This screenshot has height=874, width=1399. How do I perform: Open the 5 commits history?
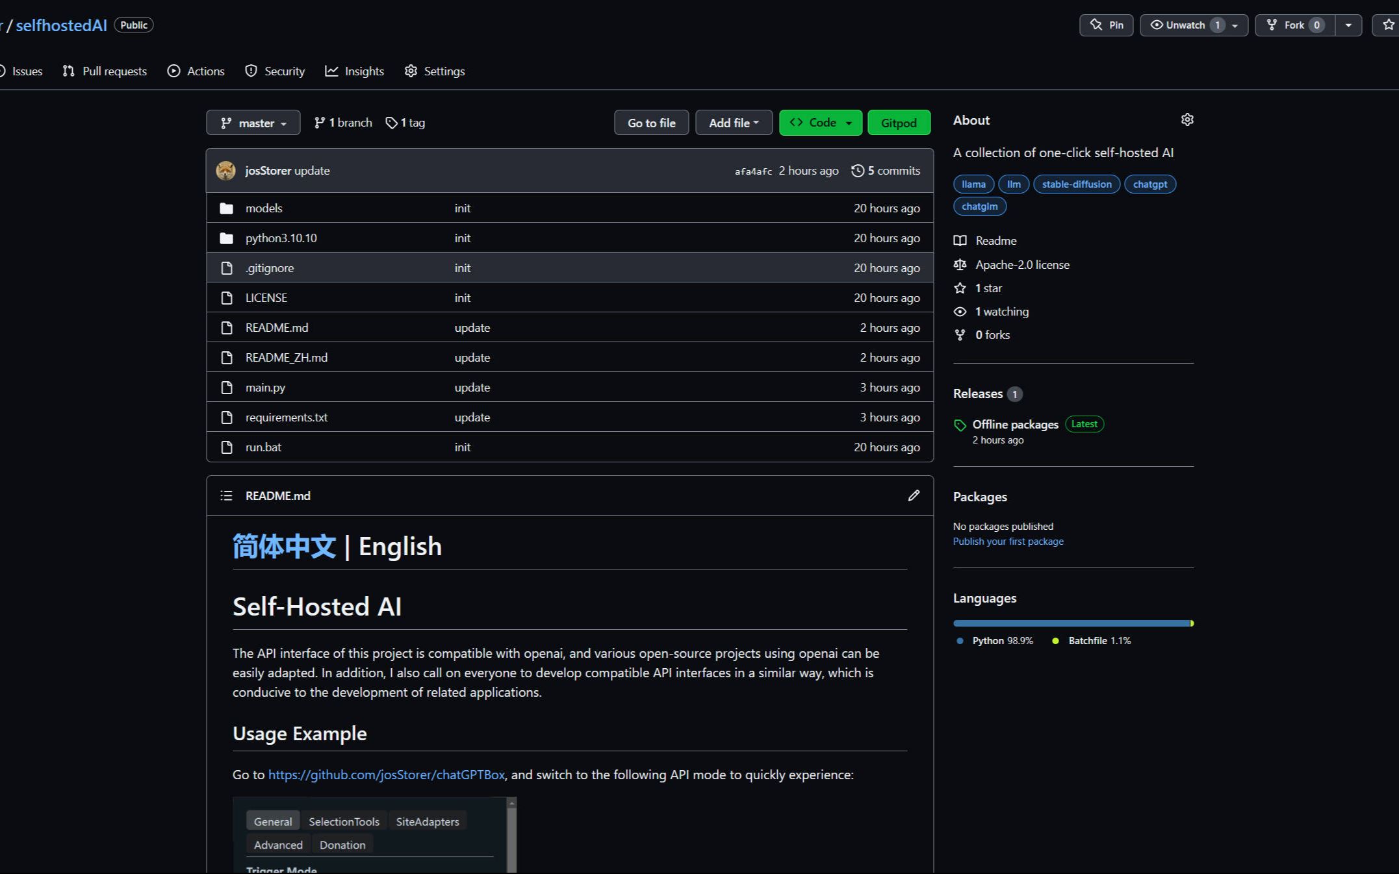886,171
